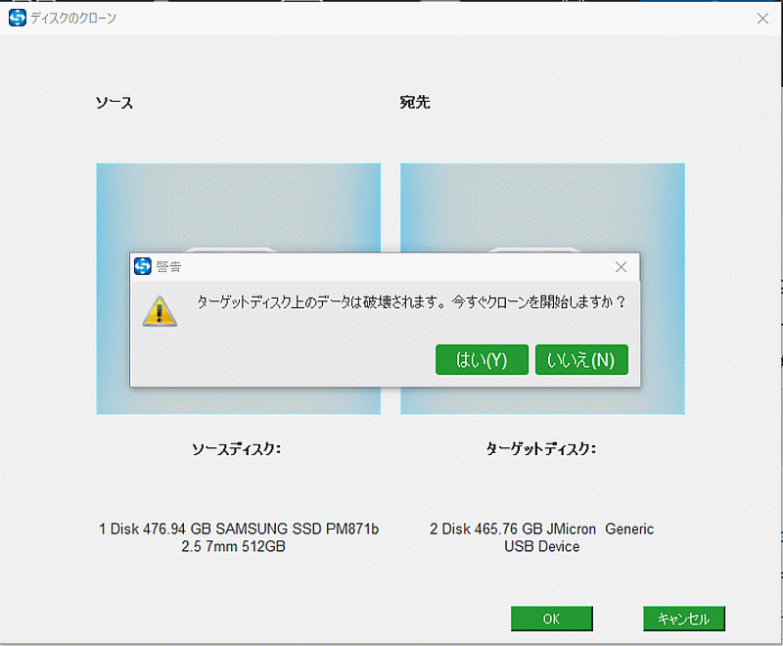Click the ソースディスク: label
The image size is (783, 646).
pyautogui.click(x=237, y=449)
